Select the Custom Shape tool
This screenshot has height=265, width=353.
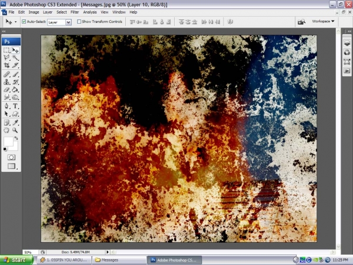[15, 114]
